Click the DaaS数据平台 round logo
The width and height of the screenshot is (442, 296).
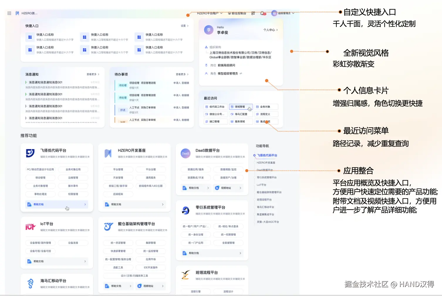tap(185, 153)
